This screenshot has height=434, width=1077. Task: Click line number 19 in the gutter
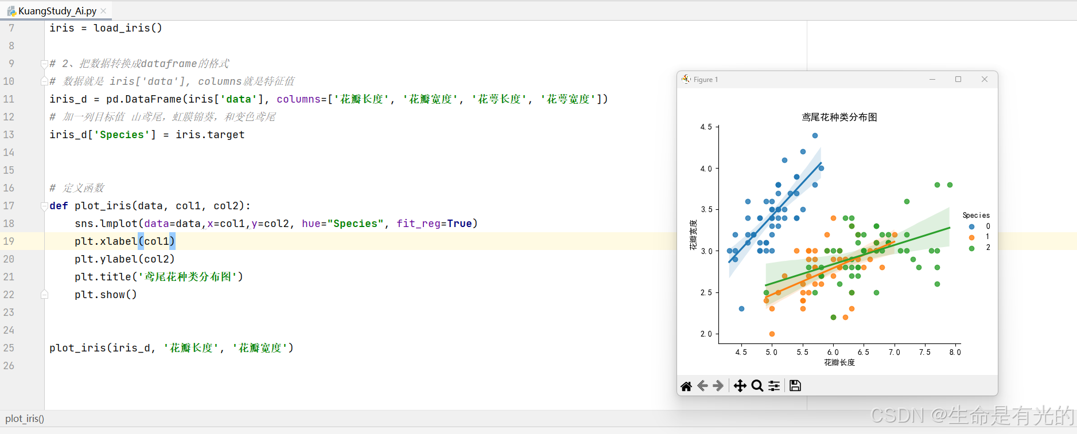(9, 241)
